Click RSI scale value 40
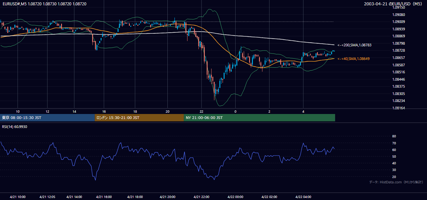The height and width of the screenshot is (200, 427). (x=394, y=163)
